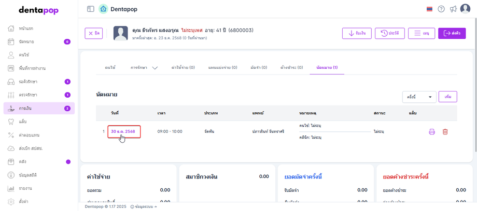477x211 pixels.
Task: Open the ครั้งนี้ dropdown filter
Action: [x=419, y=97]
